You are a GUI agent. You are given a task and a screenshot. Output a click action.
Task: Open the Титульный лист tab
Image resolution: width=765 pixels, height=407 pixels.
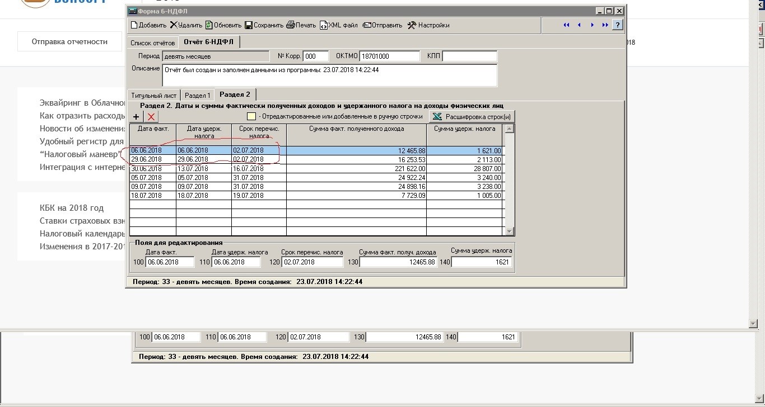[x=154, y=96]
